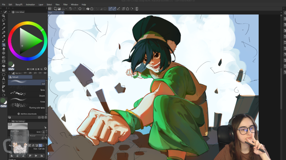Open the File menu
286x160 pixels.
pos(4,5)
